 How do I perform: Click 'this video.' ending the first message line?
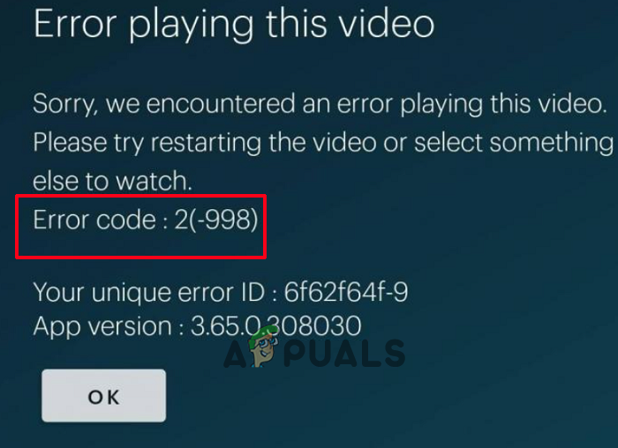(548, 103)
